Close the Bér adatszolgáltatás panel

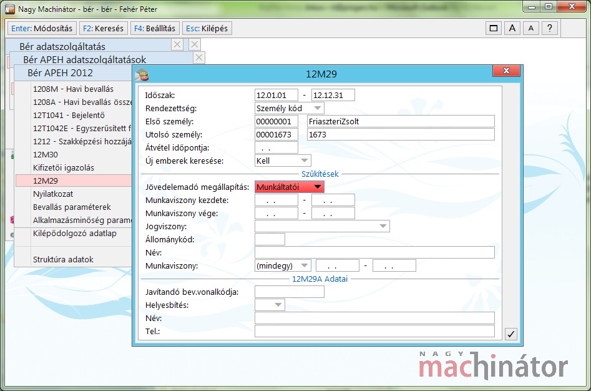[x=177, y=44]
